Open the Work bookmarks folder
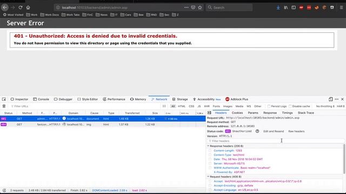The height and width of the screenshot is (194, 346). point(32,15)
